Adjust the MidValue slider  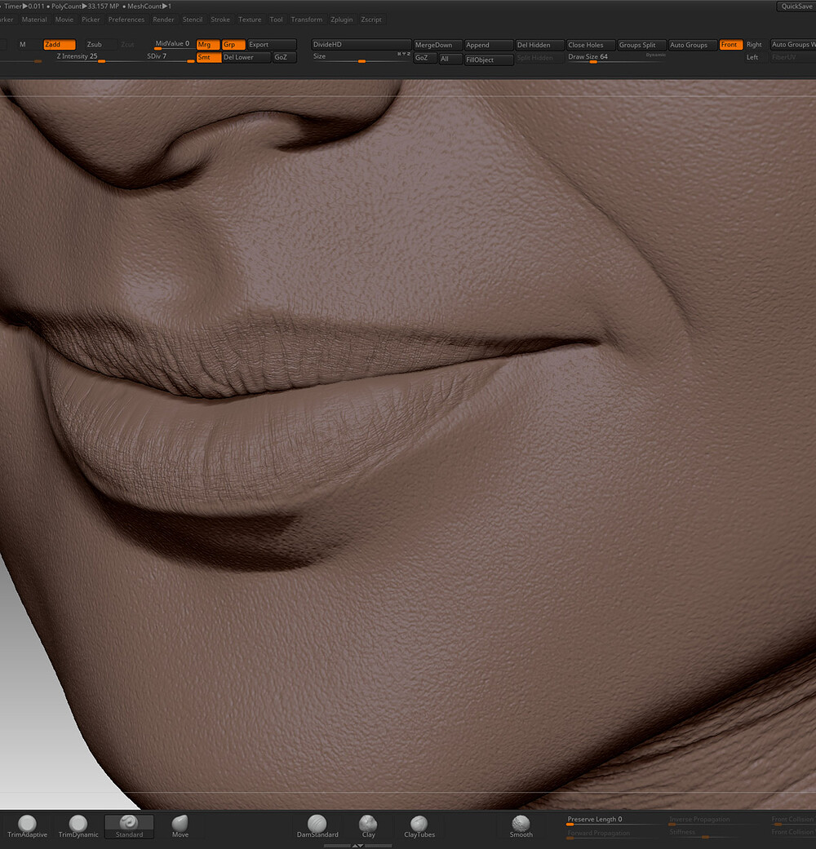[172, 44]
